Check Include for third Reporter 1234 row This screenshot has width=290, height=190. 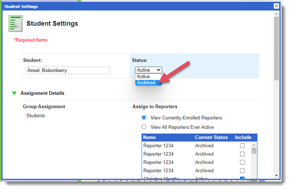click(242, 162)
